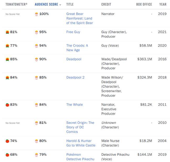Open the Free Guy movie page
The width and height of the screenshot is (170, 162).
tap(73, 32)
